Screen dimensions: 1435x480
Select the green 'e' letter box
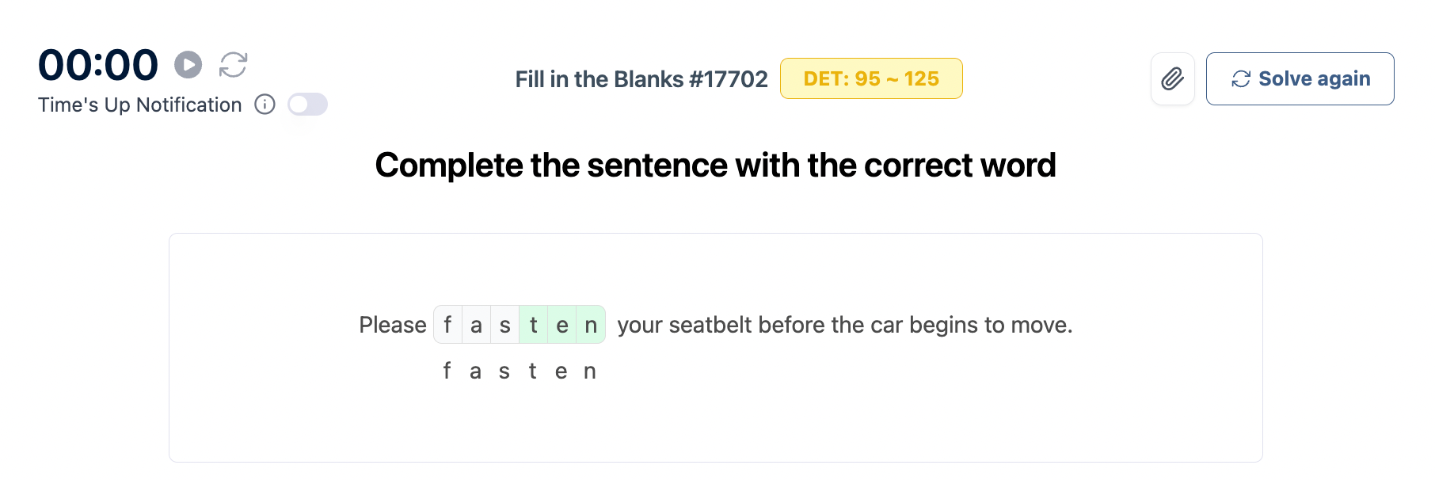point(562,325)
